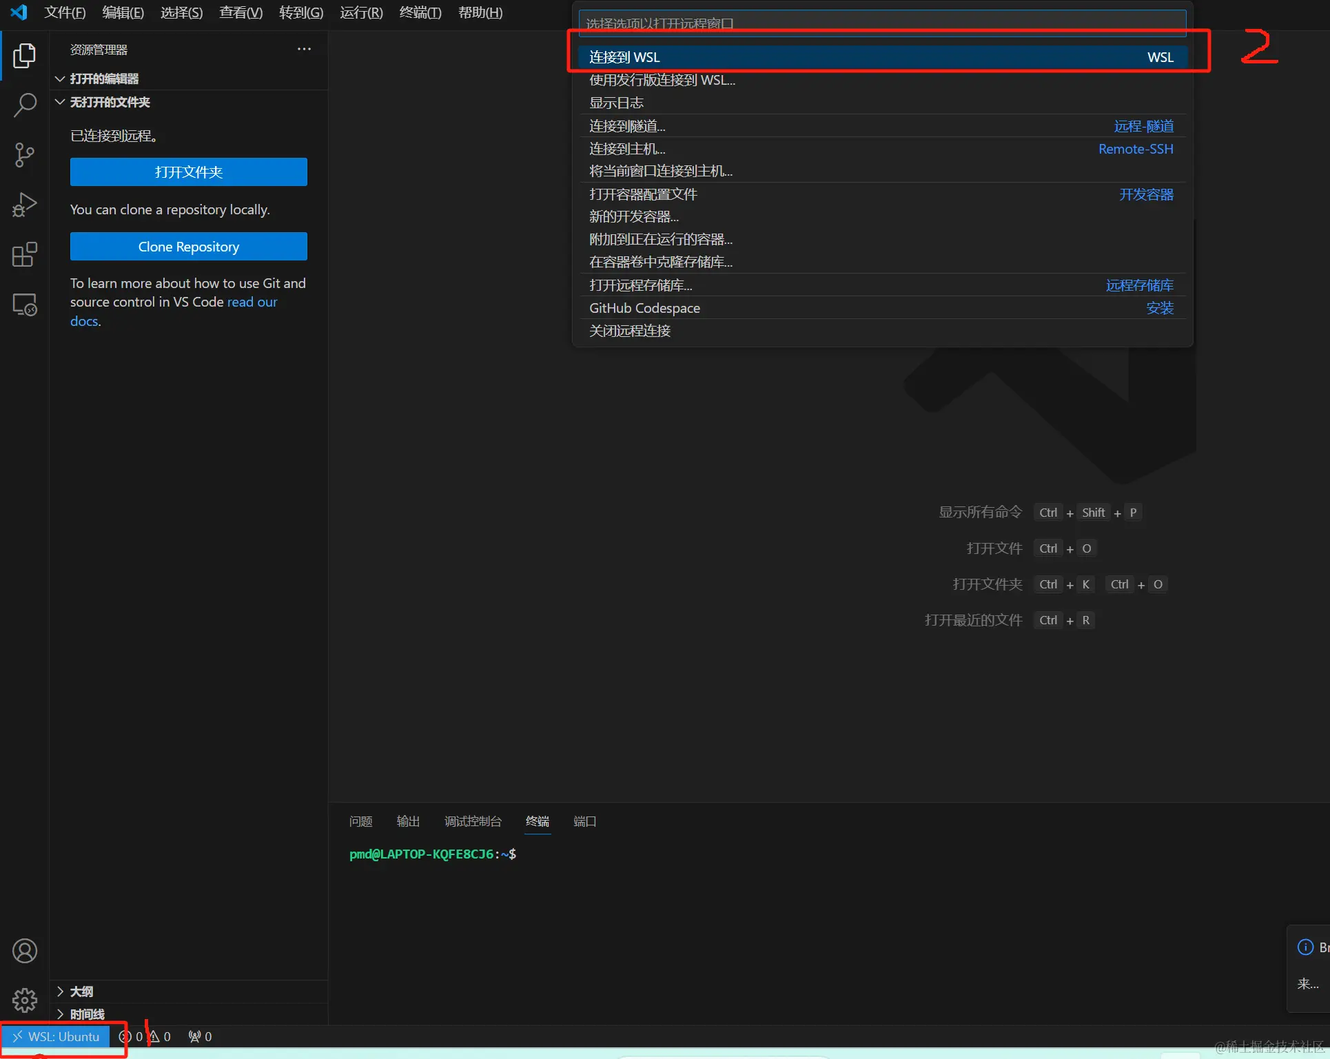The image size is (1330, 1059).
Task: Switch to the 调试控制台 panel tab
Action: tap(473, 821)
